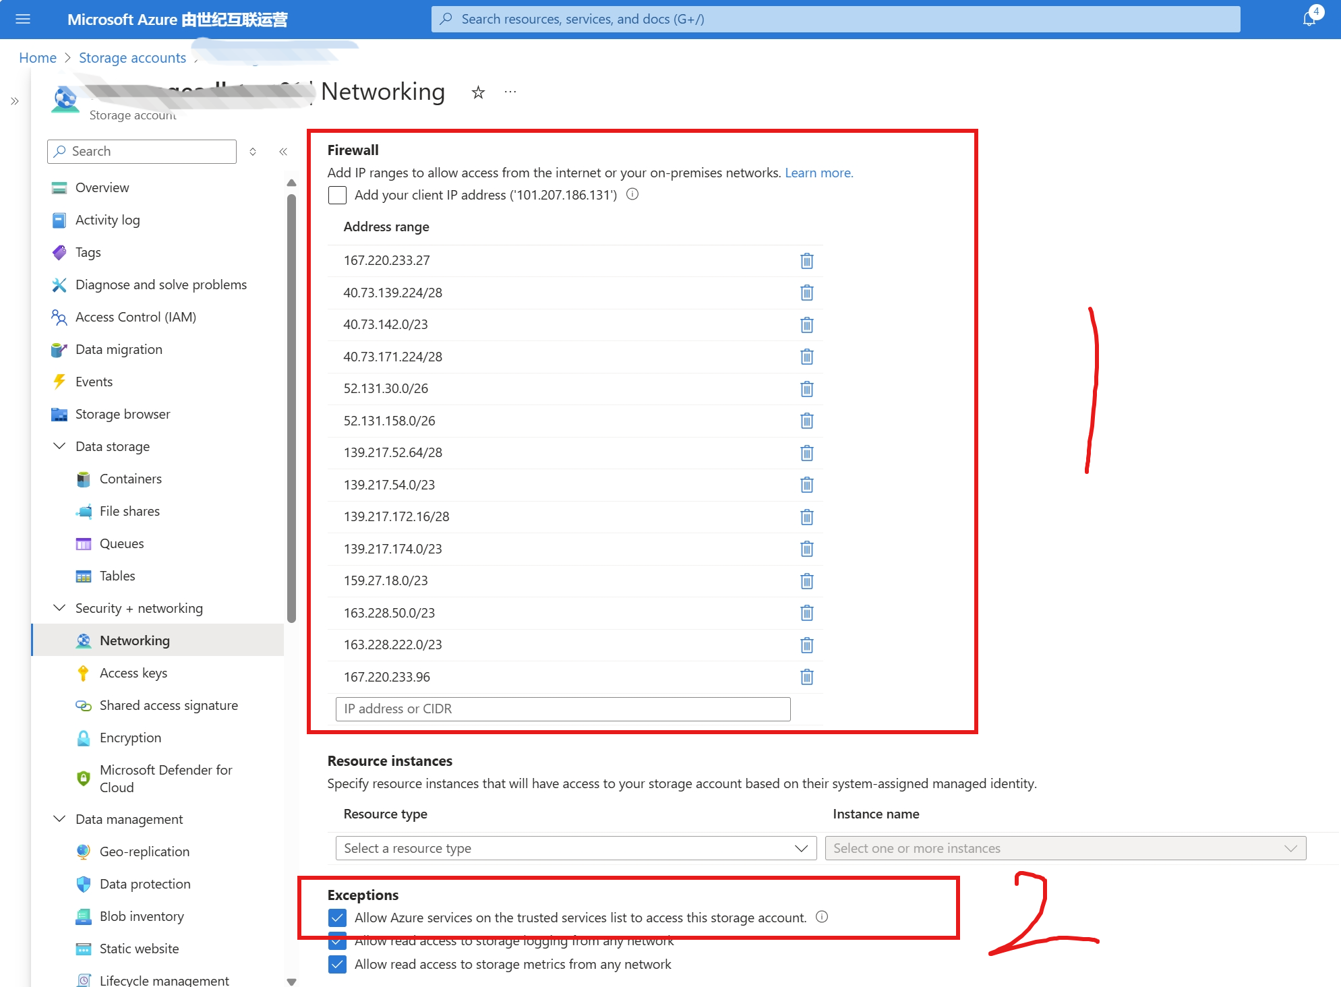This screenshot has width=1341, height=987.
Task: Click the Firewall 'Learn more' link
Action: 818,173
